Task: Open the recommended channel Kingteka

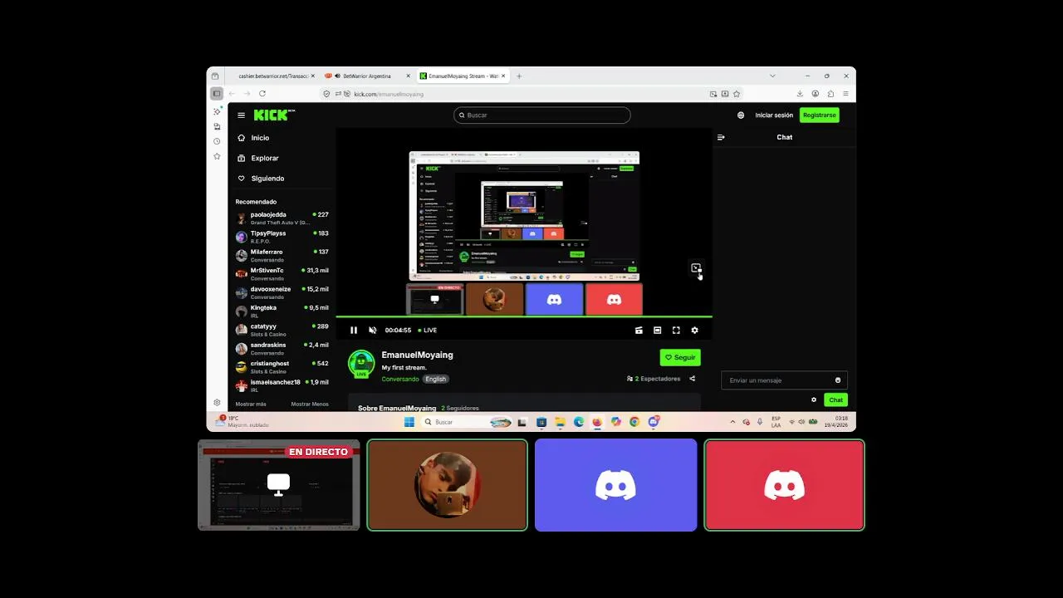Action: tap(282, 311)
